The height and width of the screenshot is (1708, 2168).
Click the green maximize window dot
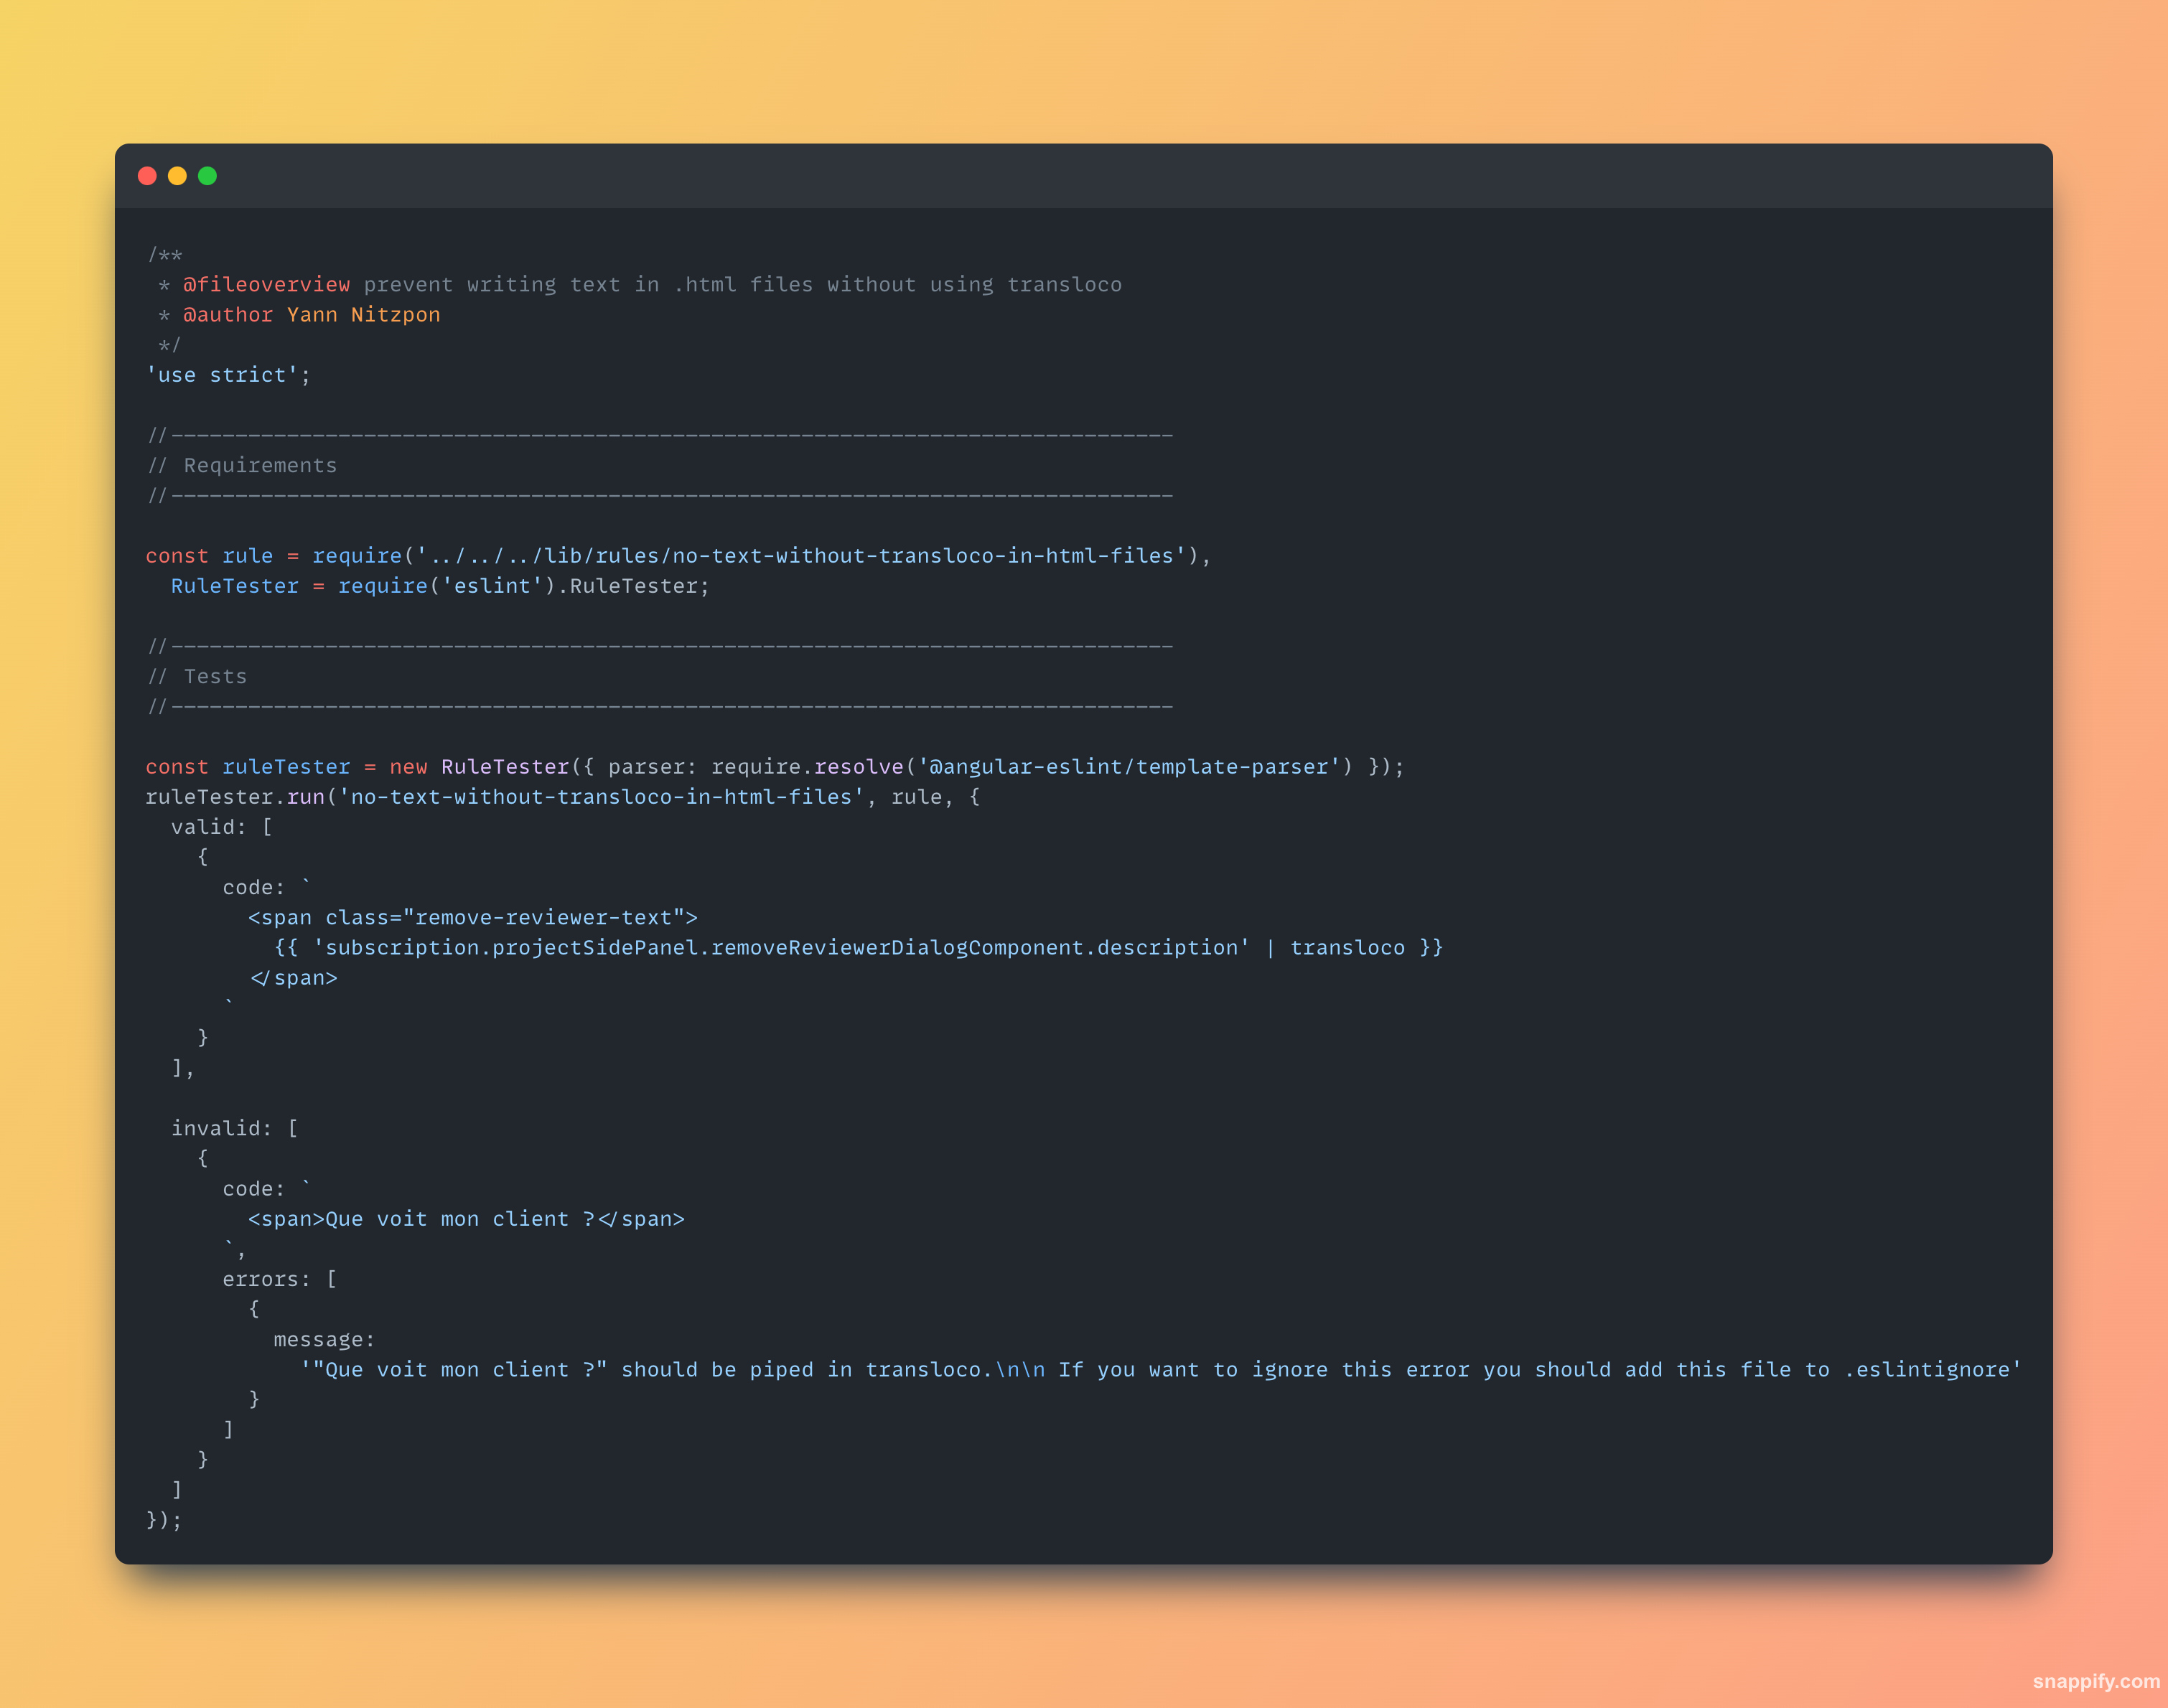click(207, 176)
